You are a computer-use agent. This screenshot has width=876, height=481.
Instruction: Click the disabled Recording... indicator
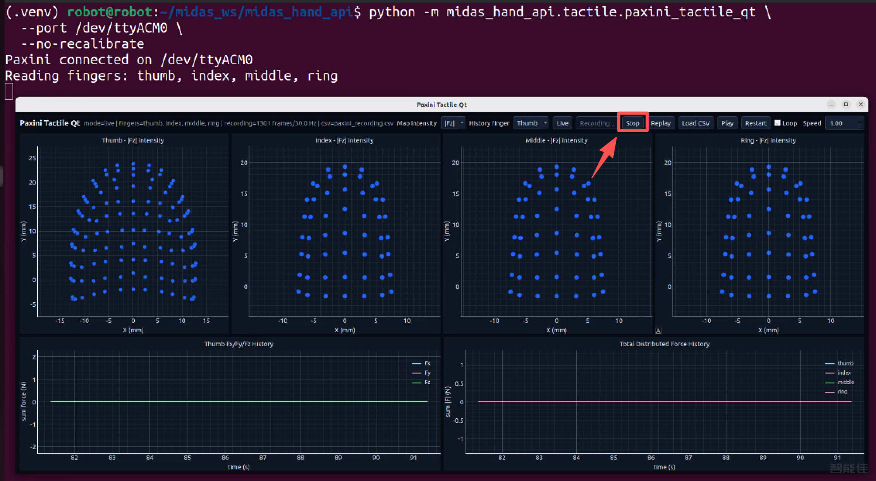point(597,123)
